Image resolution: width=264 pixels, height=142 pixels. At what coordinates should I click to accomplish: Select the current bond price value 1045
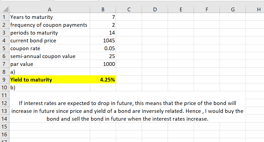(103, 40)
